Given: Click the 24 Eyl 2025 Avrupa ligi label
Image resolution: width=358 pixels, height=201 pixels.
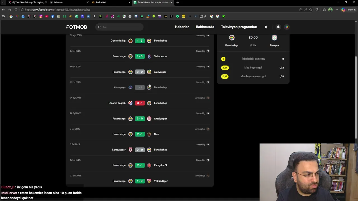Looking at the screenshot, I should [x=200, y=98].
